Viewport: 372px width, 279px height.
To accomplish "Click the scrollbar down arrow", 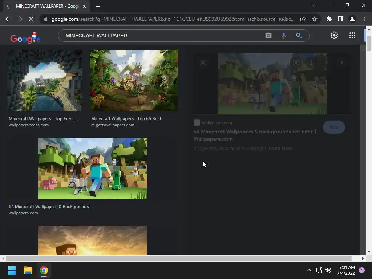I will (369, 252).
